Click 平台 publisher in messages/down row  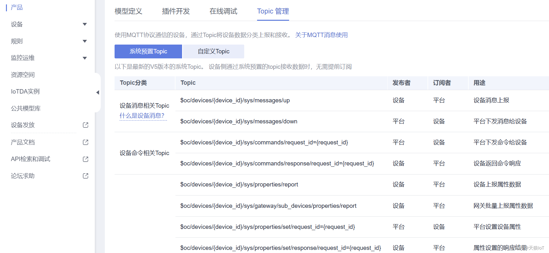pos(399,121)
